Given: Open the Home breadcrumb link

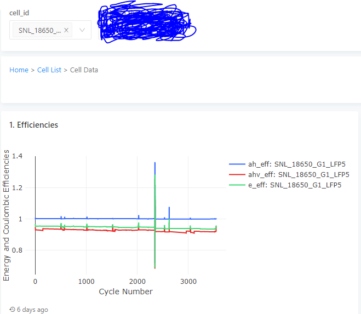Looking at the screenshot, I should tap(19, 70).
